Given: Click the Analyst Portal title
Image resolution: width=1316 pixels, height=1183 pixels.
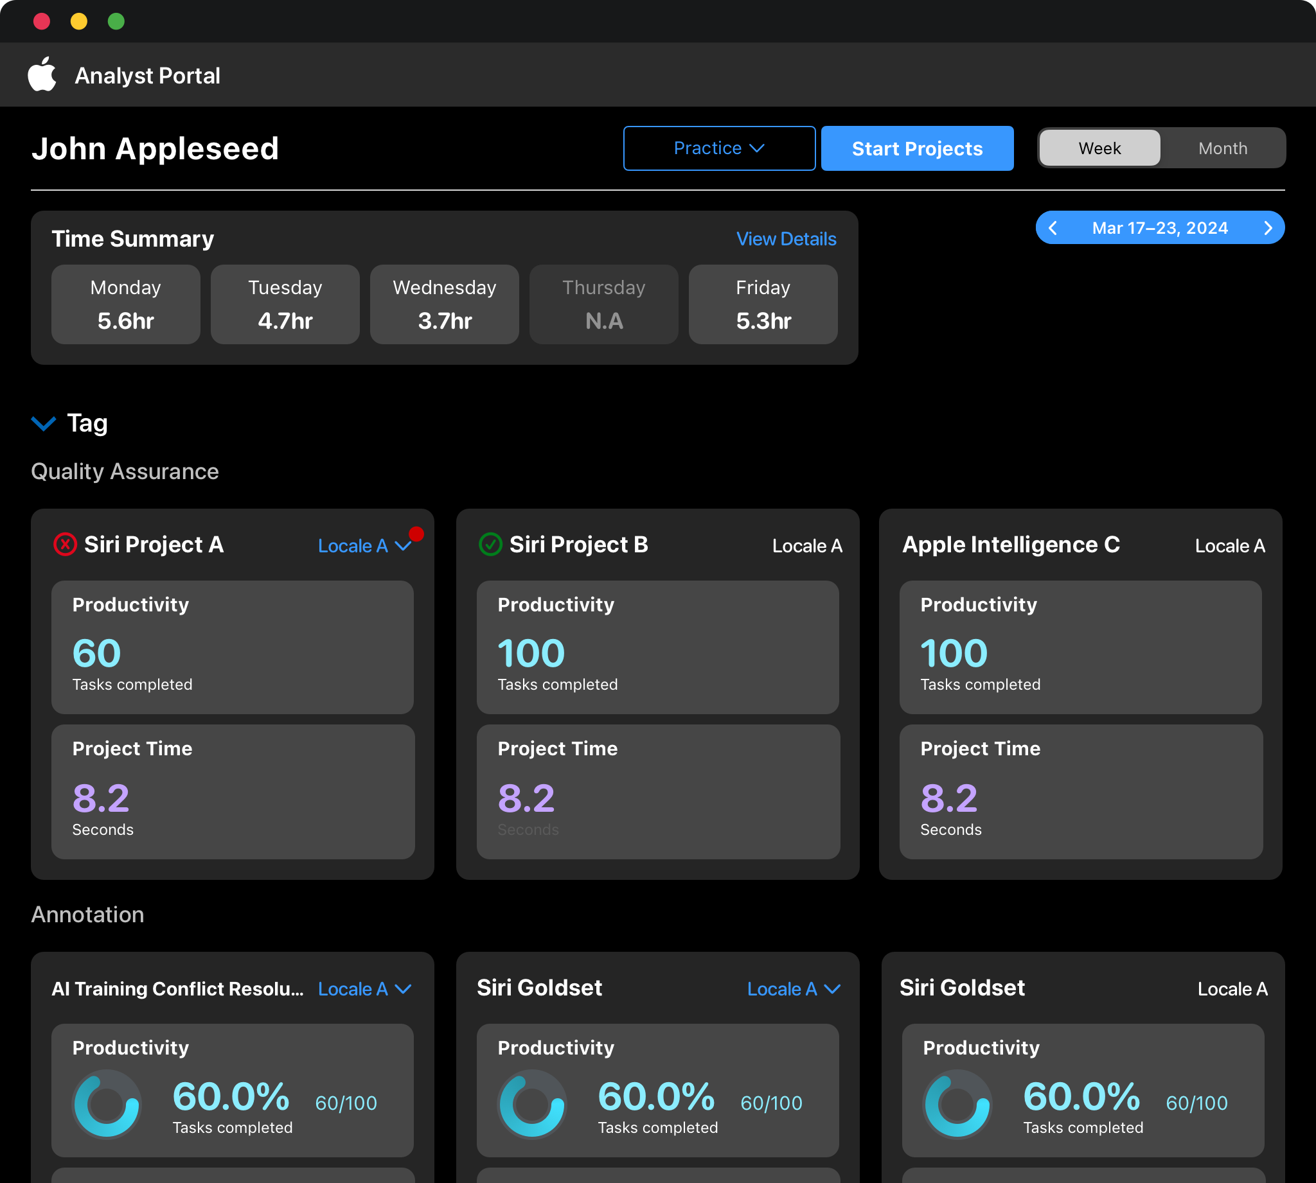Looking at the screenshot, I should 148,75.
